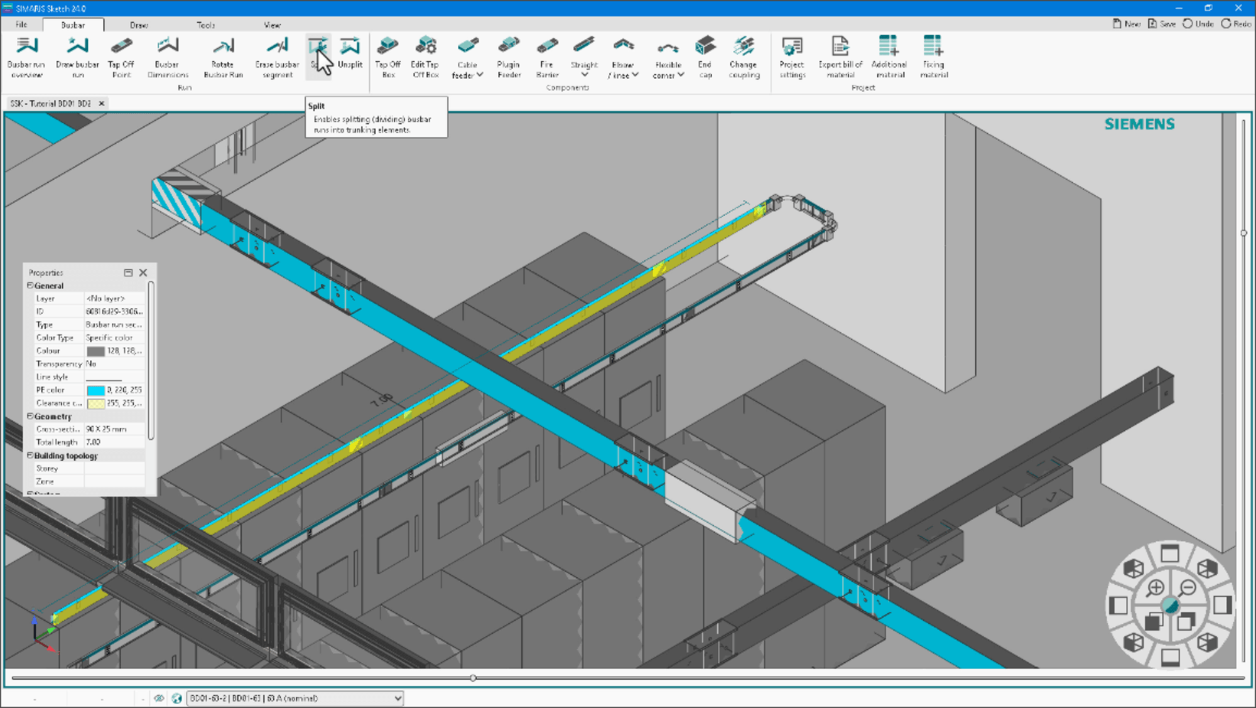Select the Tap Off Point tool
This screenshot has height=708, width=1256.
pos(121,57)
